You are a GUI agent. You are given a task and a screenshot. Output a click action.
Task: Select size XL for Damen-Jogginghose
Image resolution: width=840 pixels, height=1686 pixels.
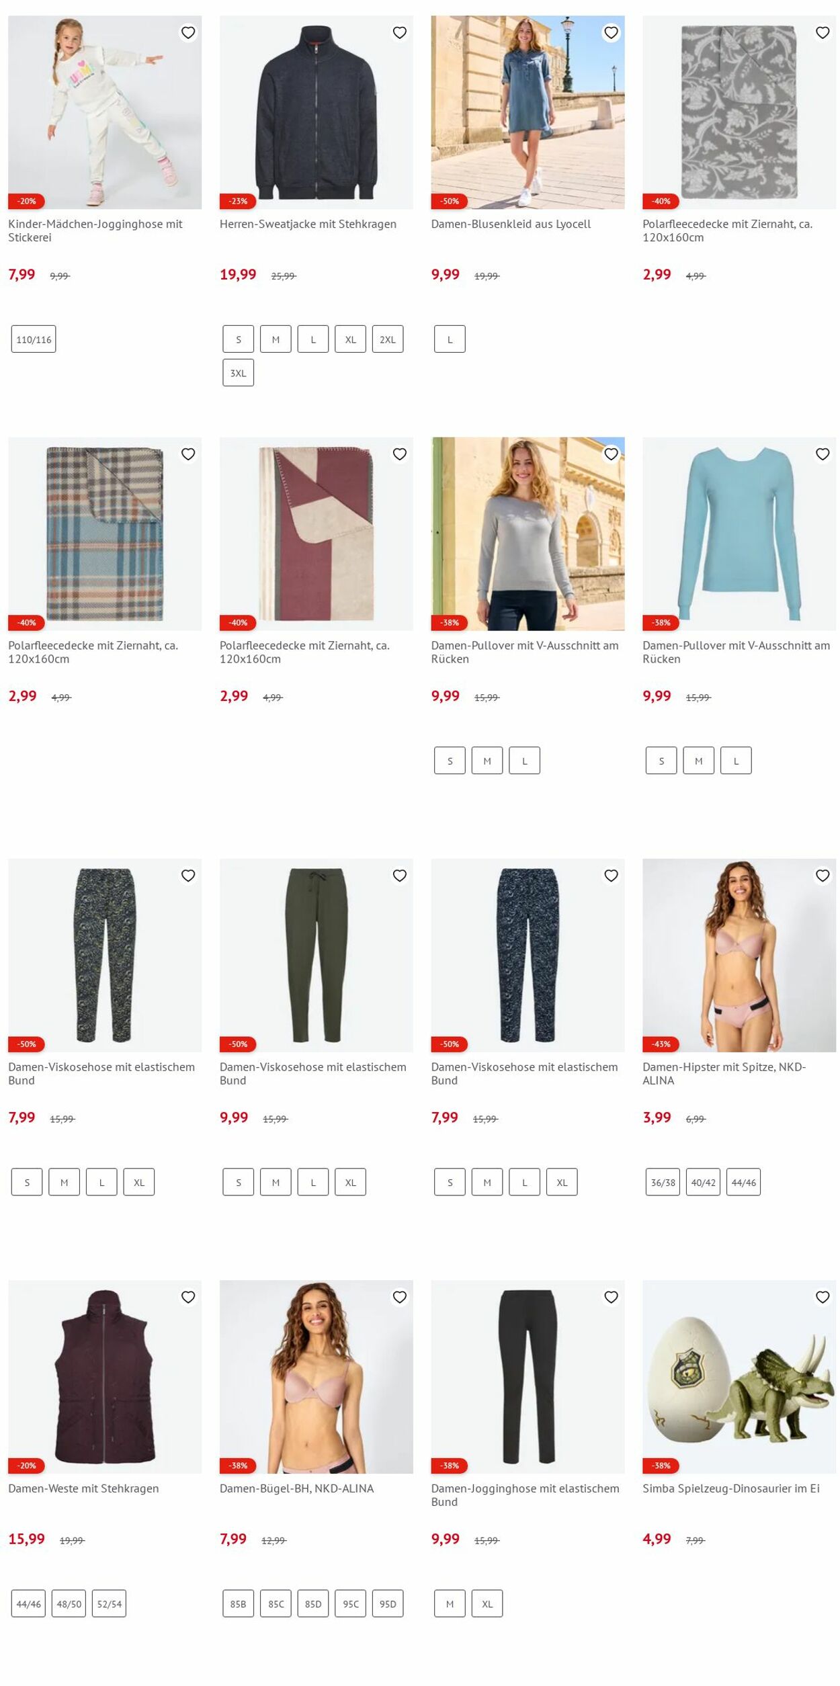(x=487, y=1603)
